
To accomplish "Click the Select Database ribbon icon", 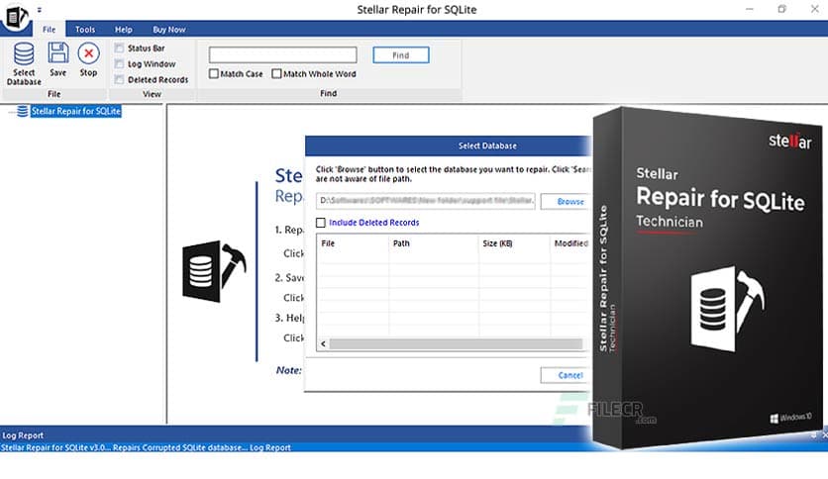I will pyautogui.click(x=24, y=53).
